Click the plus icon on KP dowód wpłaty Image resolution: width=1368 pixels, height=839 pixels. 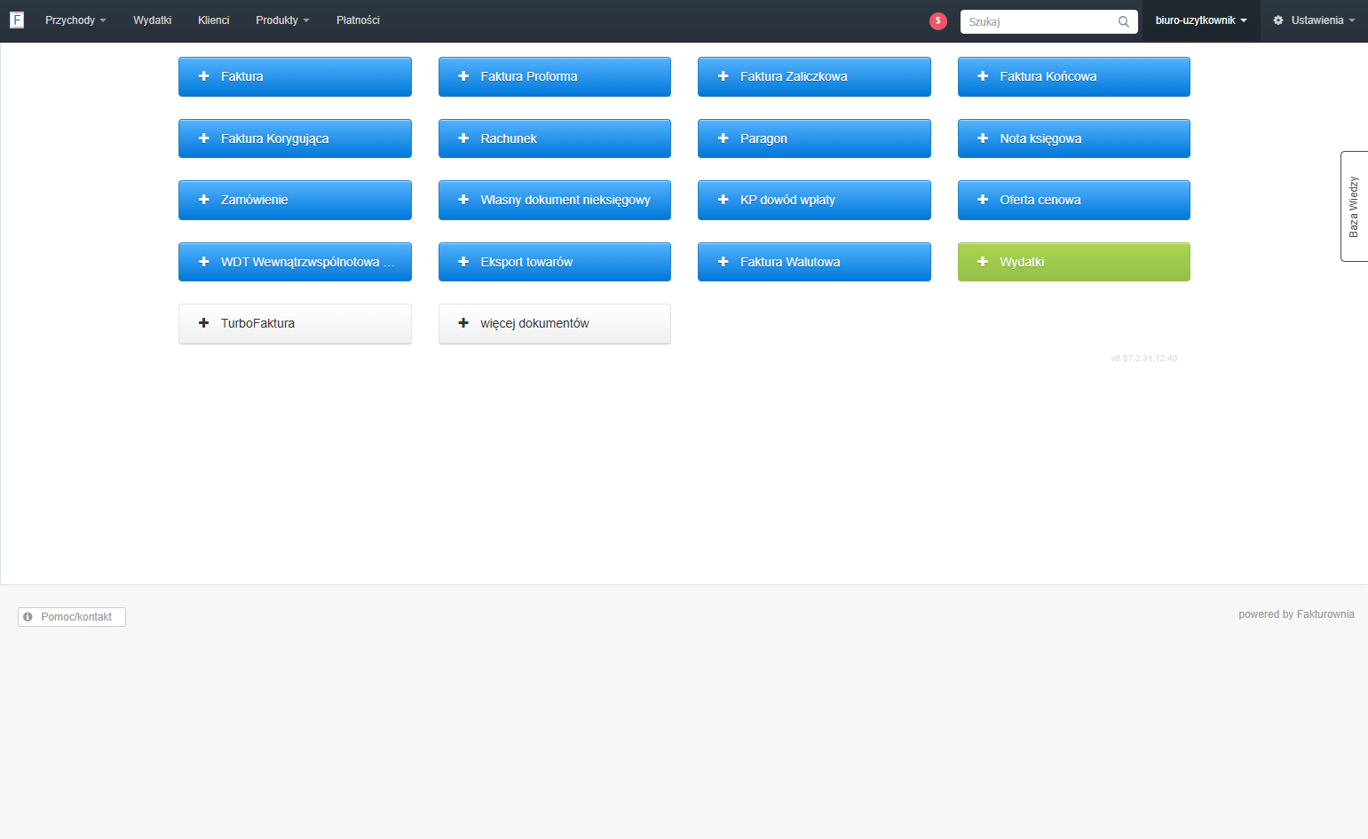[x=723, y=200]
